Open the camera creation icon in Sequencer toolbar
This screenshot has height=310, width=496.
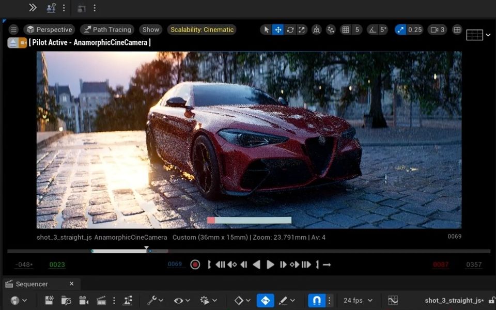coord(83,300)
